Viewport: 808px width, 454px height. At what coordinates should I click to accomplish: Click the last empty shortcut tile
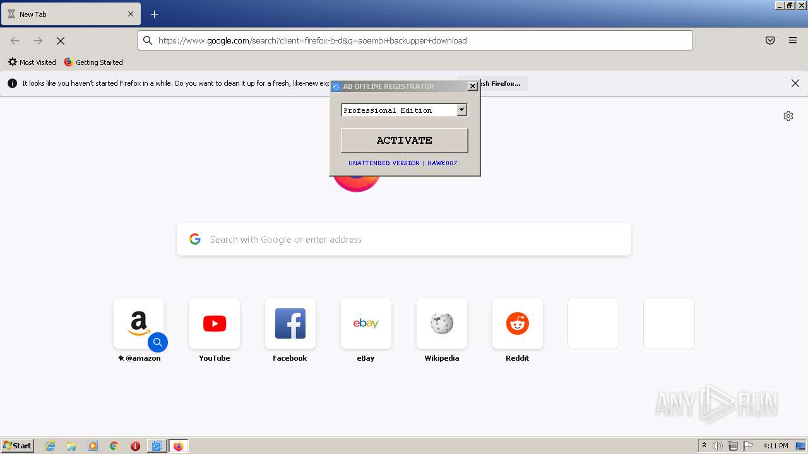(669, 323)
